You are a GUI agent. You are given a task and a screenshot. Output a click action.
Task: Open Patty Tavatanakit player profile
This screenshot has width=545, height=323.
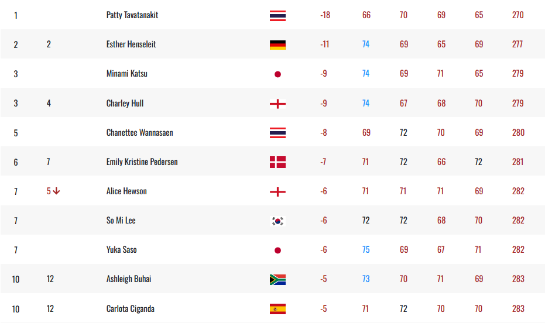tap(132, 15)
